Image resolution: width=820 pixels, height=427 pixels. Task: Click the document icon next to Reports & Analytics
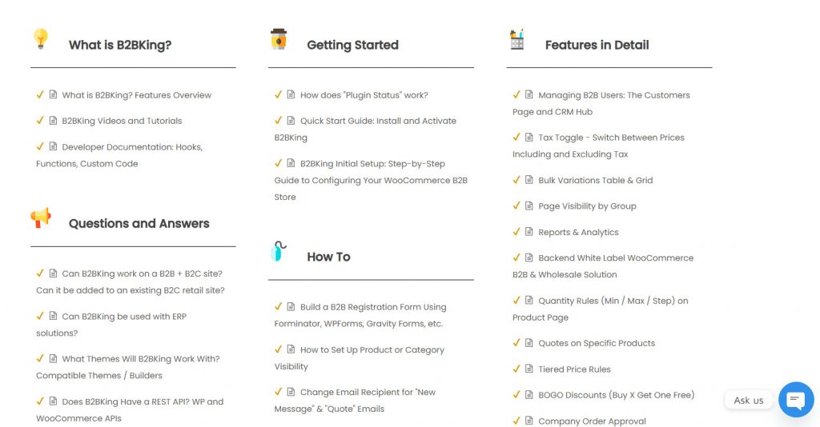coord(529,232)
